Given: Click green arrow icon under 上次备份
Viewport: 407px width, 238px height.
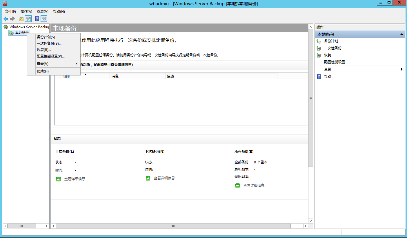Looking at the screenshot, I should pyautogui.click(x=59, y=179).
